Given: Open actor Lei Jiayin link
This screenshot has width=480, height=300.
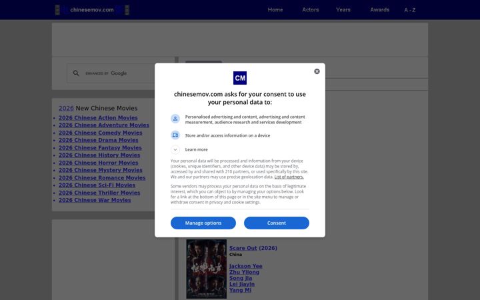Looking at the screenshot, I should click(x=242, y=284).
